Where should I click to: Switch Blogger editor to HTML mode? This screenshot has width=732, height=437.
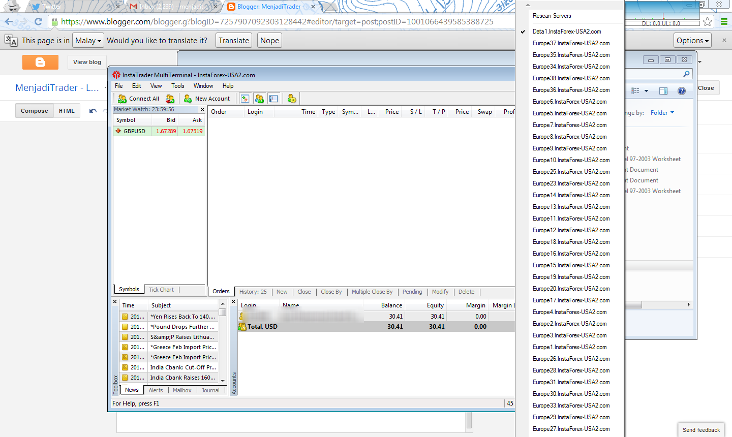pos(67,111)
